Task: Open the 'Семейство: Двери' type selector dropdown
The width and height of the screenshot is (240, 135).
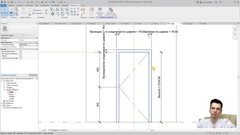Action: (12, 35)
